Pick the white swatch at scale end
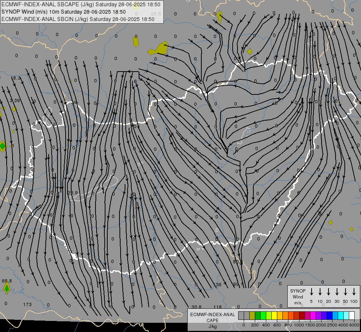The image size is (361, 332). pos(352,316)
